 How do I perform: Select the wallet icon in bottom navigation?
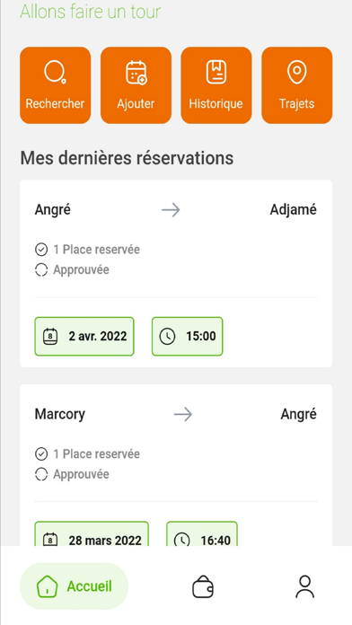(x=203, y=586)
